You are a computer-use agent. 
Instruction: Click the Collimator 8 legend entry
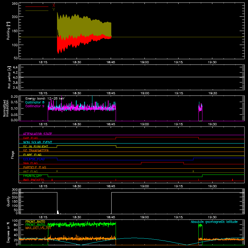[x=35, y=102]
